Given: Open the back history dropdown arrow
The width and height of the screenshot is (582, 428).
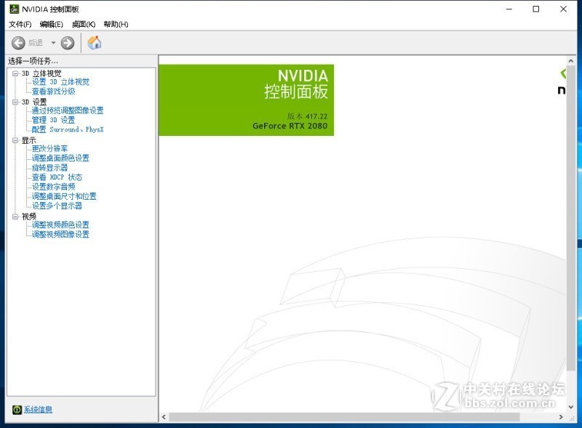Looking at the screenshot, I should click(x=53, y=43).
